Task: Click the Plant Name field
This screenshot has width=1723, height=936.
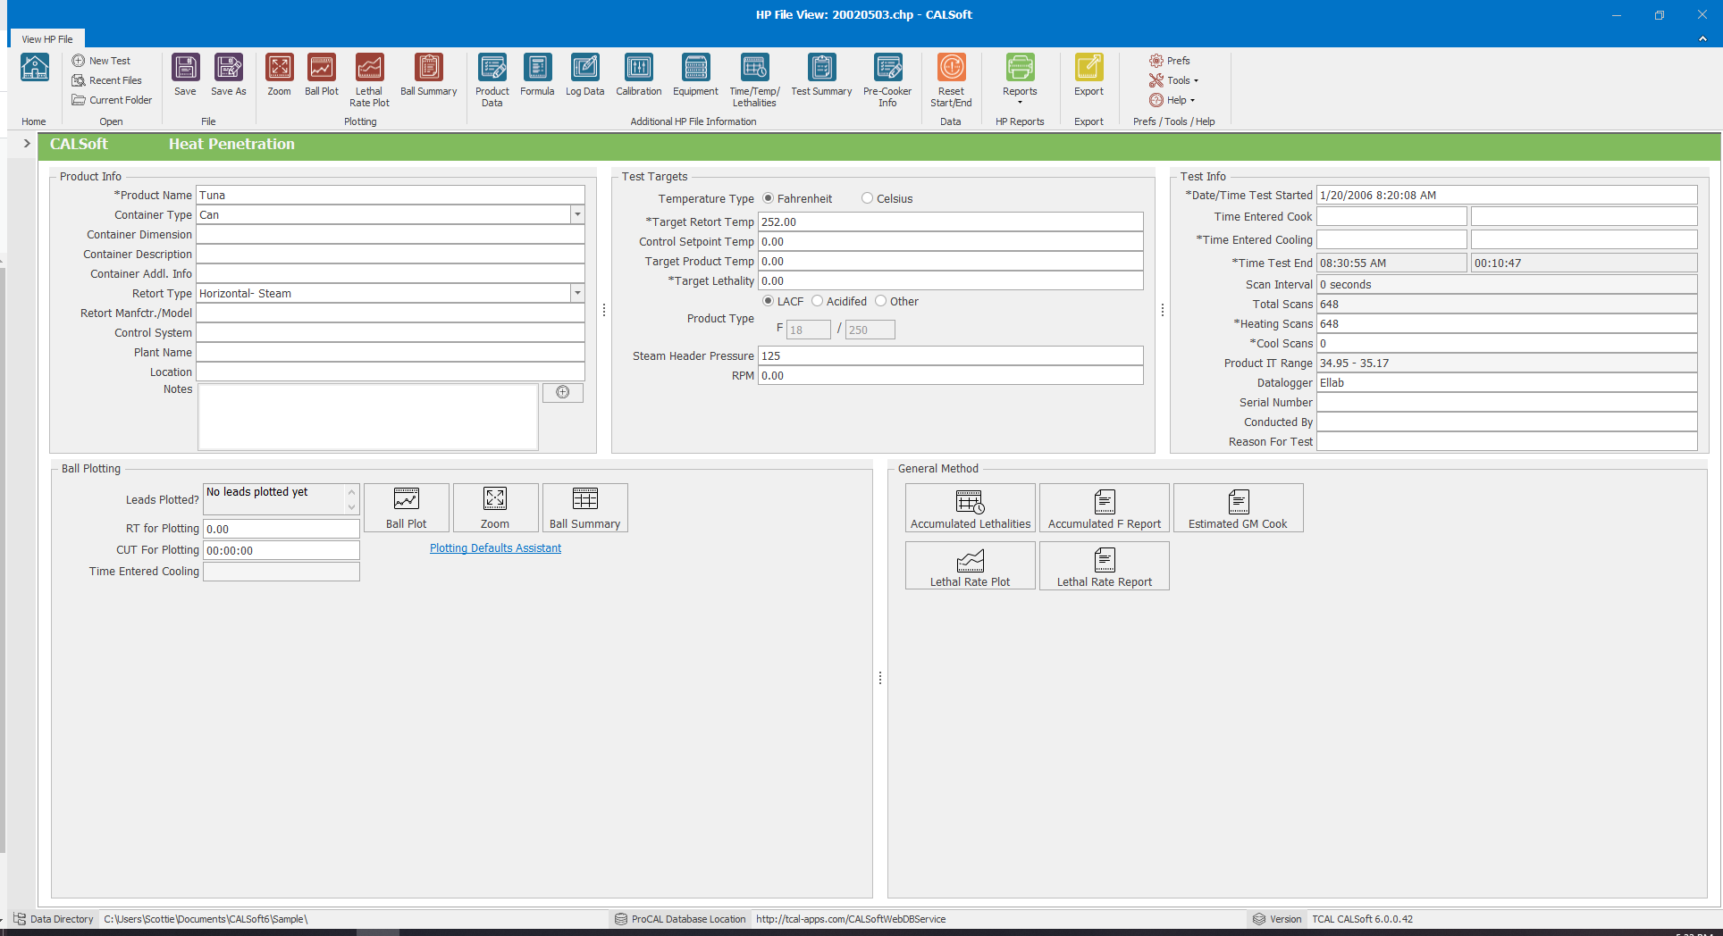Action: click(x=390, y=352)
